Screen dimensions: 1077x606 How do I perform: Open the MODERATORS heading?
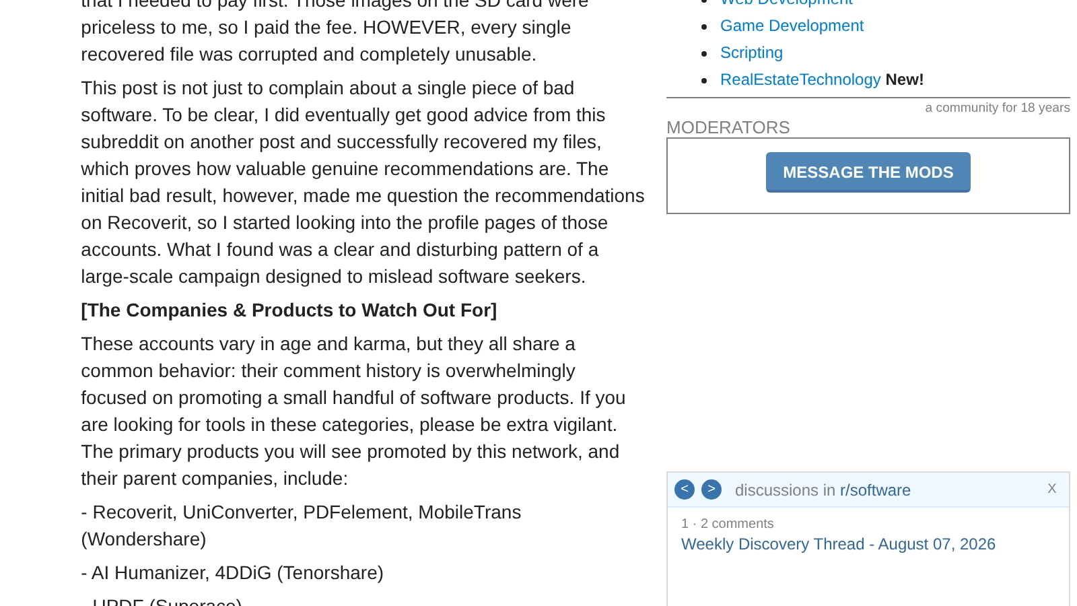(x=728, y=127)
